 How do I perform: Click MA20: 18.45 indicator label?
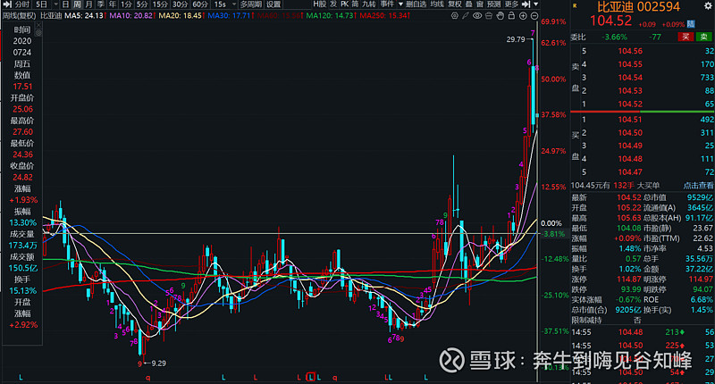pyautogui.click(x=181, y=15)
